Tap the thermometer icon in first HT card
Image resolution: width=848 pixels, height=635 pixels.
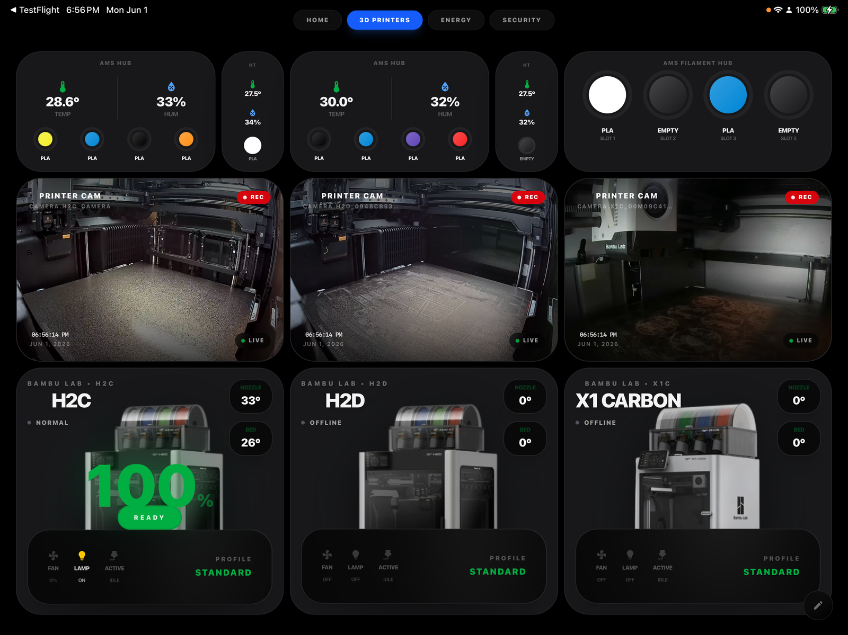click(x=253, y=84)
